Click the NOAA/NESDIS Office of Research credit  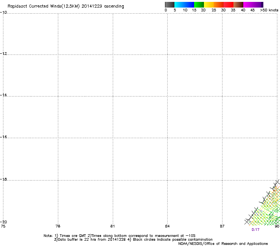pyautogui.click(x=223, y=244)
